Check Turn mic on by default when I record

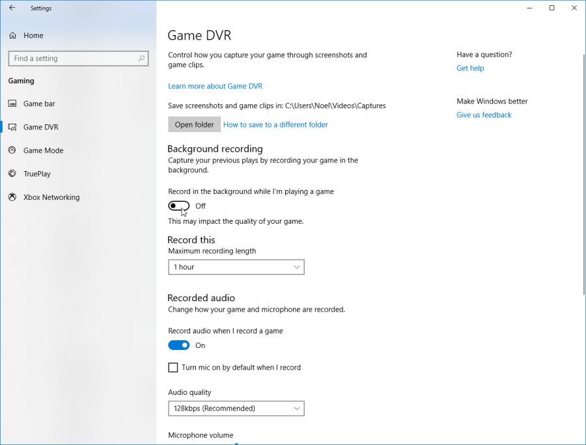(173, 368)
